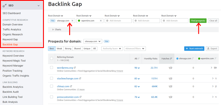This screenshot has height=105, width=221.
Task: Open Advanced filters dropdown
Action: (x=135, y=49)
